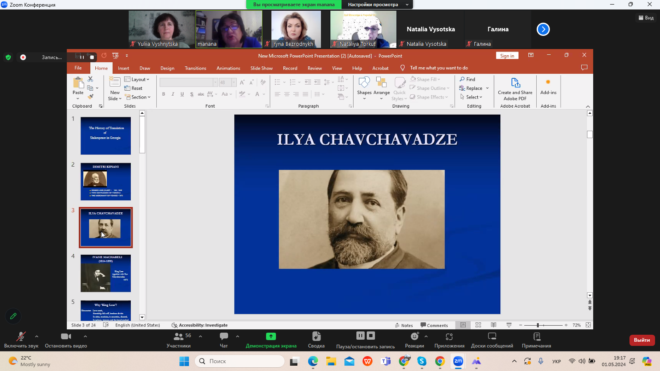Switch to the Transitions ribbon tab
The width and height of the screenshot is (660, 371).
click(195, 68)
